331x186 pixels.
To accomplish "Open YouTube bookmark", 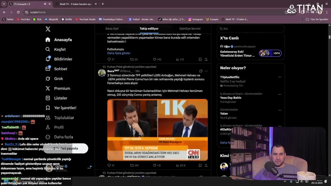I will 23,19.
